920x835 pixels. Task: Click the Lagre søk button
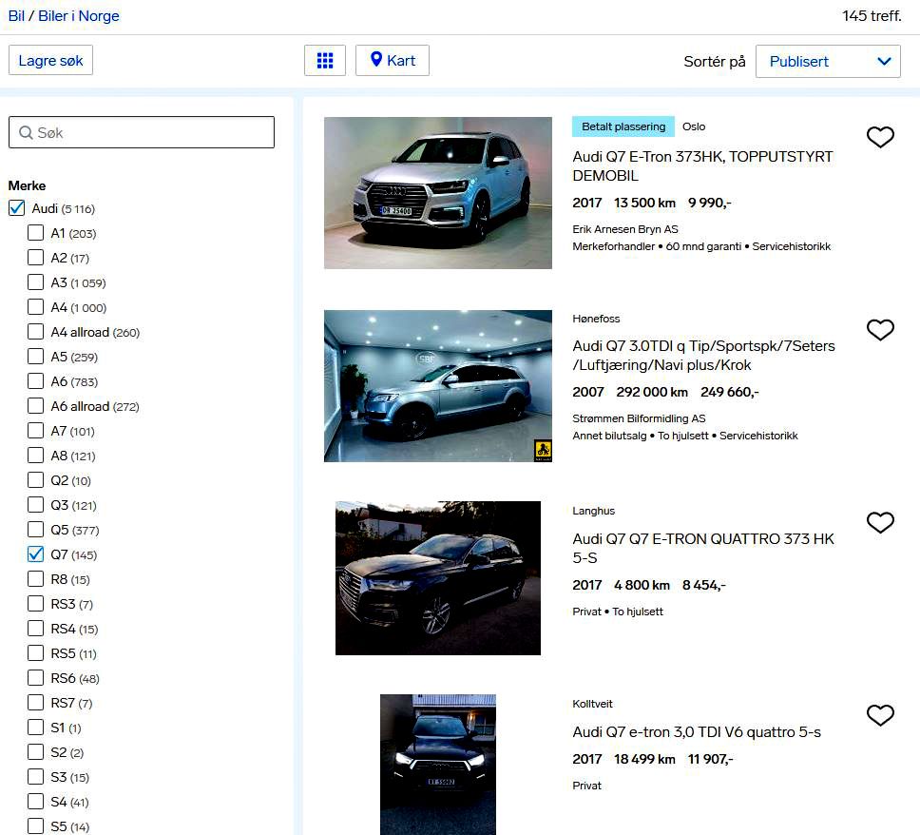pyautogui.click(x=50, y=61)
